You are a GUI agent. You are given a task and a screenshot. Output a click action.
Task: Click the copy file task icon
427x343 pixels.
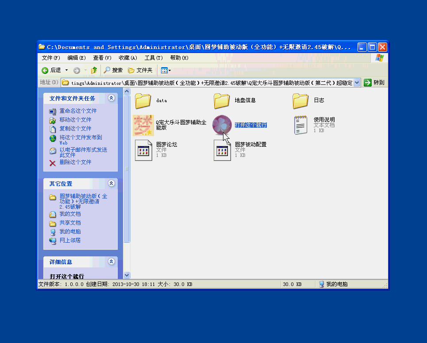pos(53,129)
